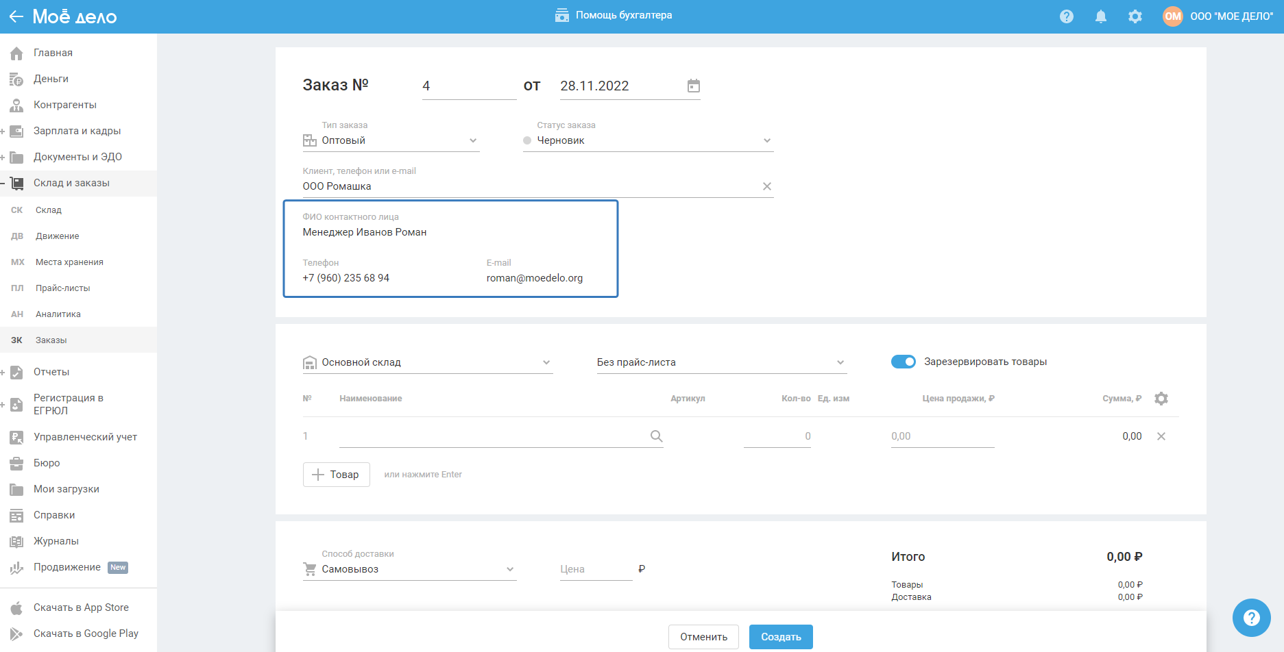The width and height of the screenshot is (1284, 652).
Task: Open the calendar date picker icon
Action: click(693, 86)
